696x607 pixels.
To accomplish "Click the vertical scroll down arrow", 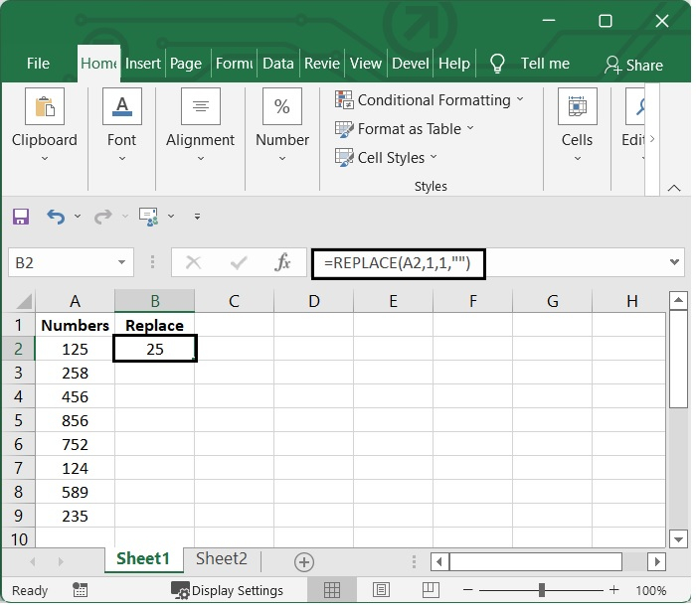I will [678, 539].
